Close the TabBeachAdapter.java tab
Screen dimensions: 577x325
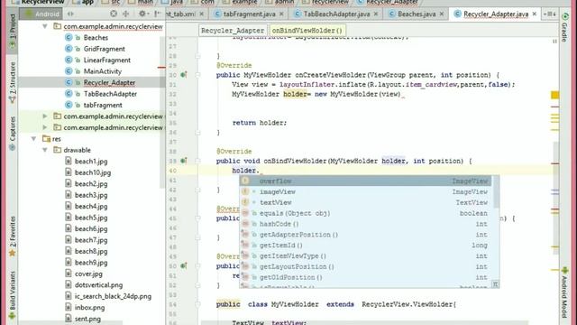[376, 14]
